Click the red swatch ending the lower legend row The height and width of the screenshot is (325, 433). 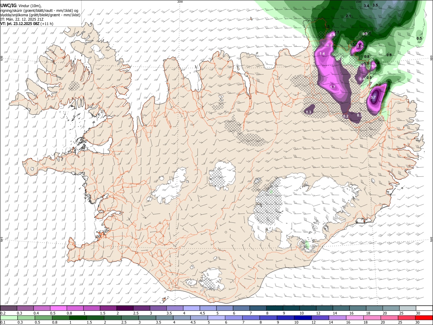424,318
